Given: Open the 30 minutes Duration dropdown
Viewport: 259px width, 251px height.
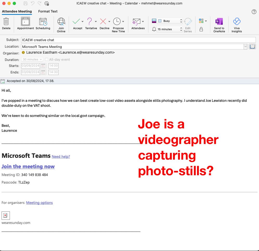Looking at the screenshot, I should pos(32,59).
